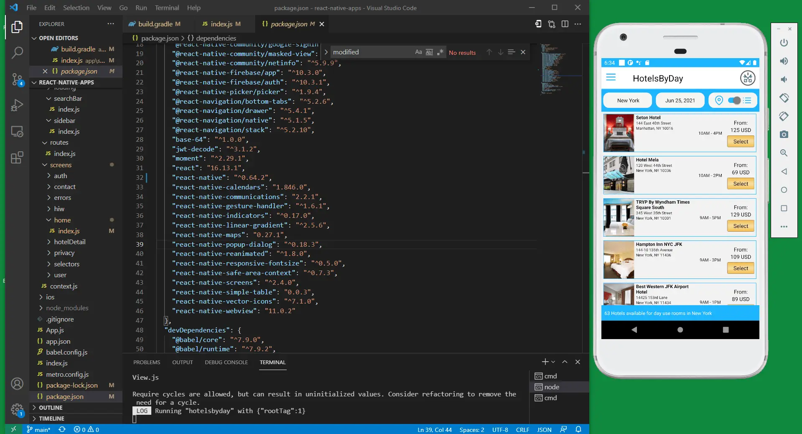The height and width of the screenshot is (434, 802).
Task: Open the Run and Debug view
Action: [x=17, y=105]
